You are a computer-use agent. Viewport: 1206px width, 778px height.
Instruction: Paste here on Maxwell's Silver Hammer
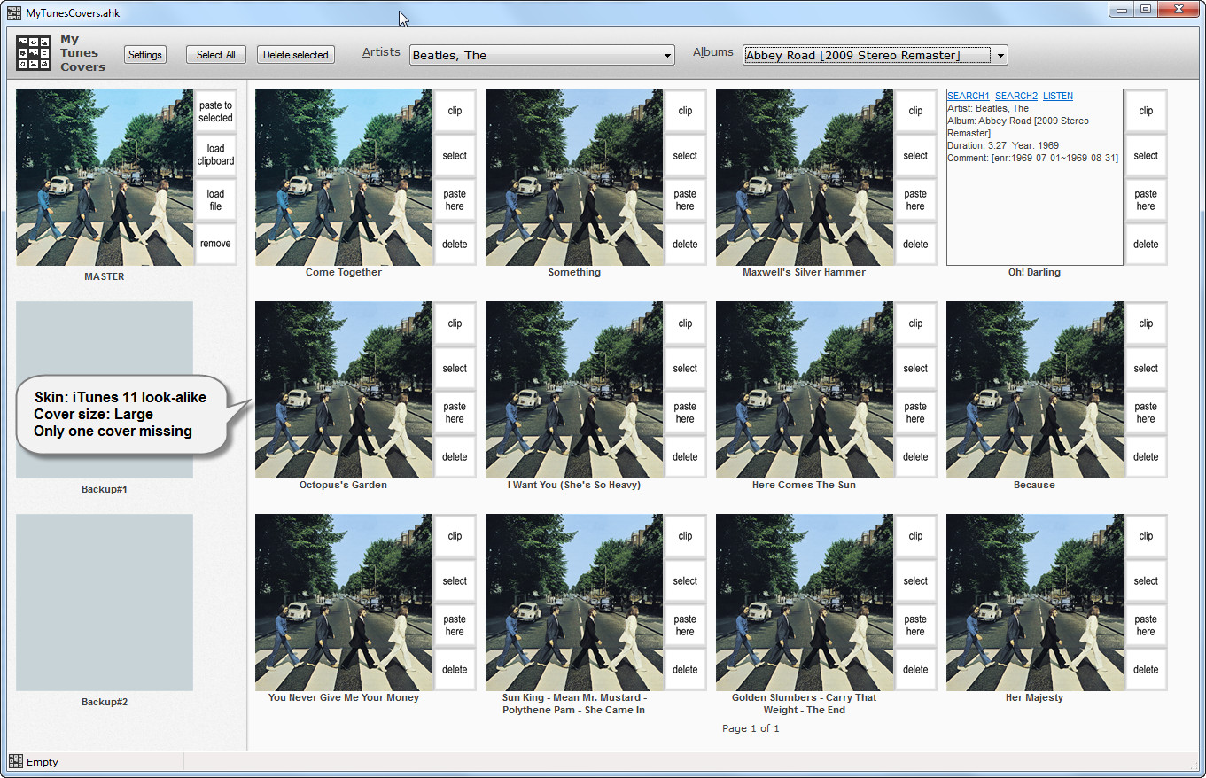915,200
